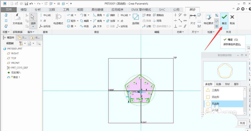The image size is (251, 131).
Task: Select the 圆 circle tool
Action: click(70, 26)
